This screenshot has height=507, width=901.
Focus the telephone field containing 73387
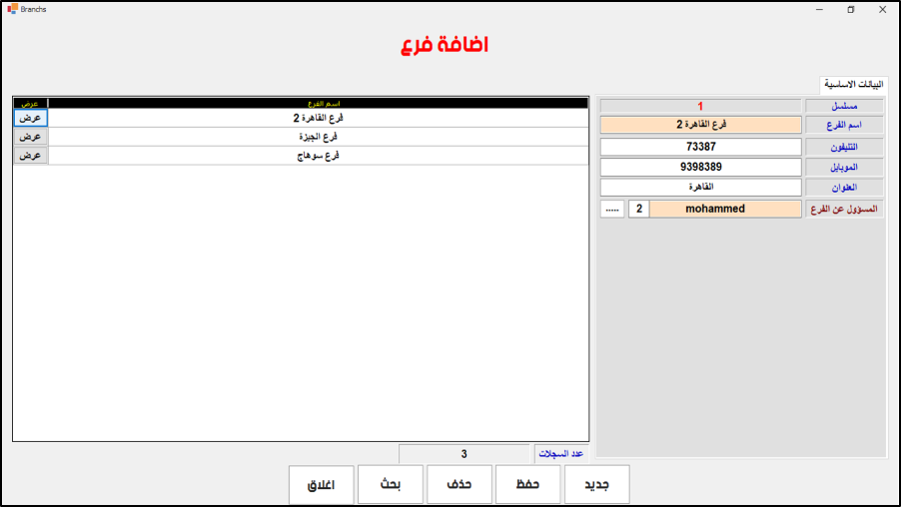[x=700, y=147]
